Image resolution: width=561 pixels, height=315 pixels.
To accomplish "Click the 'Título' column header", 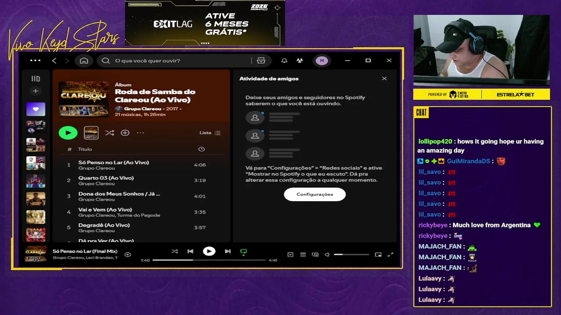I will pyautogui.click(x=85, y=149).
